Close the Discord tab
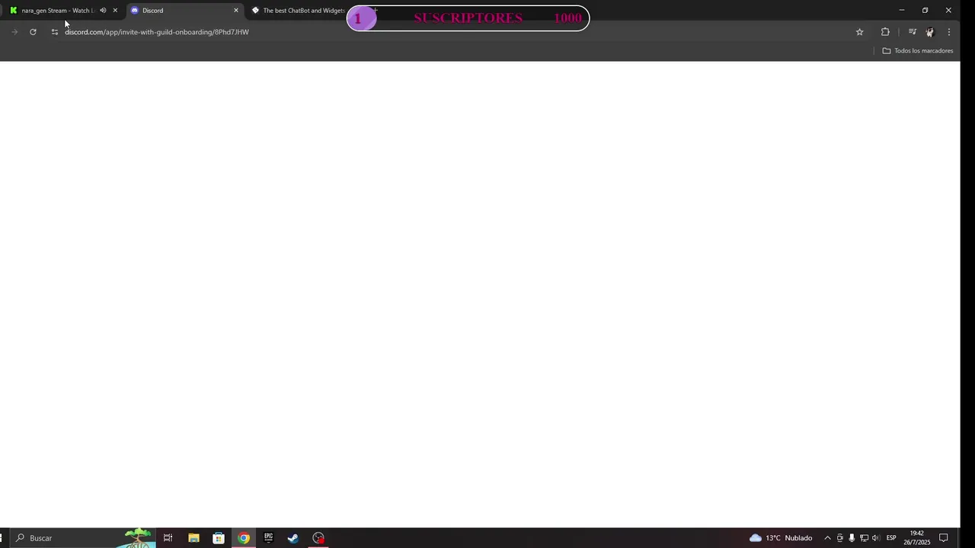 [235, 11]
